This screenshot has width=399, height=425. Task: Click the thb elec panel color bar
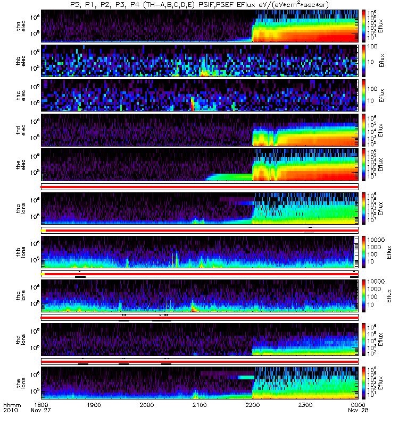click(363, 61)
